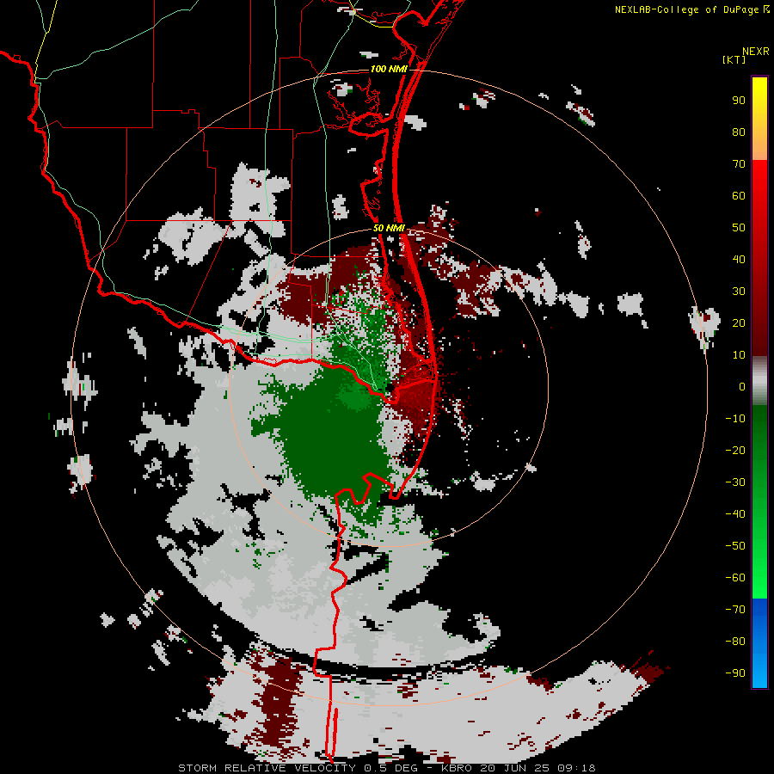Click the -80 value on velocity scale
This screenshot has width=774, height=774.
coord(735,642)
